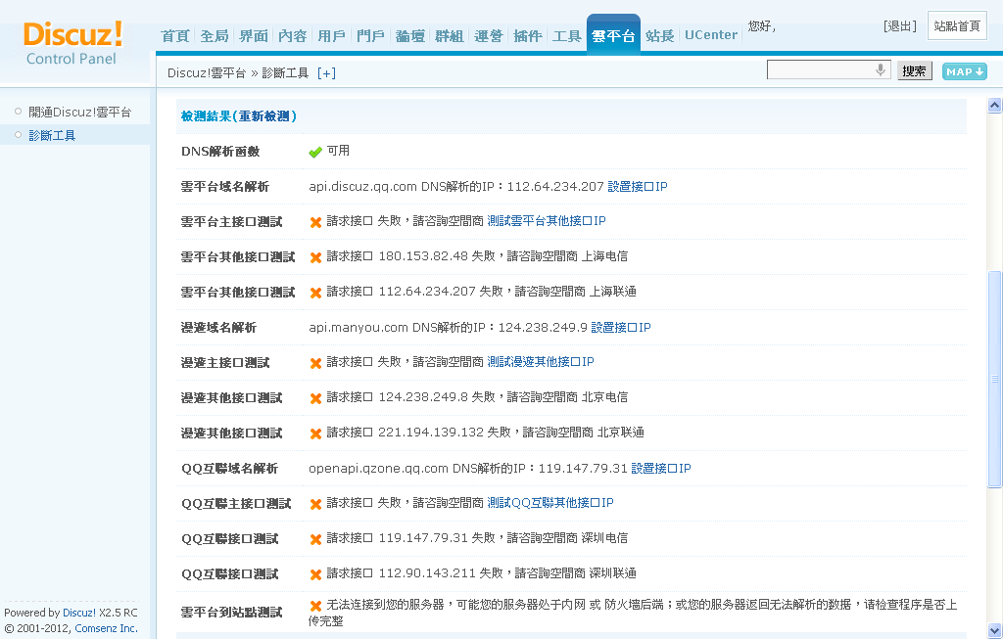The image size is (1003, 639).
Task: Click the microphone icon in search box
Action: [x=881, y=69]
